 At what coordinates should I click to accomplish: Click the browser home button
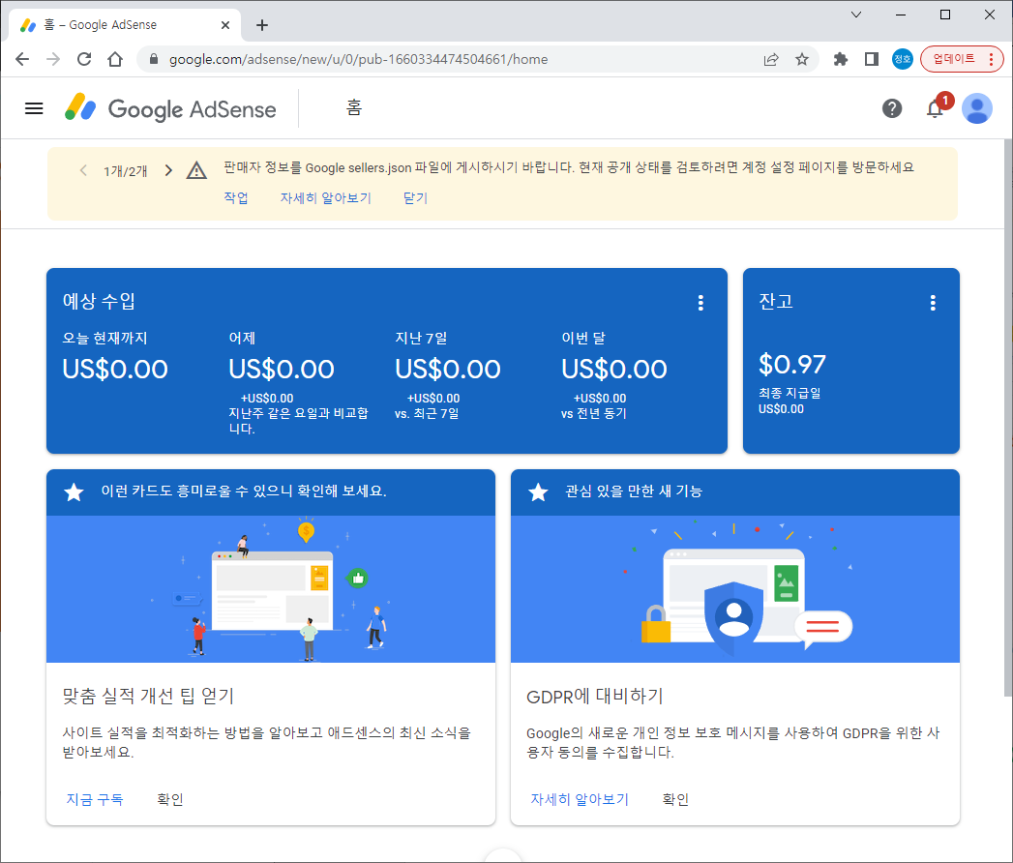coord(115,59)
